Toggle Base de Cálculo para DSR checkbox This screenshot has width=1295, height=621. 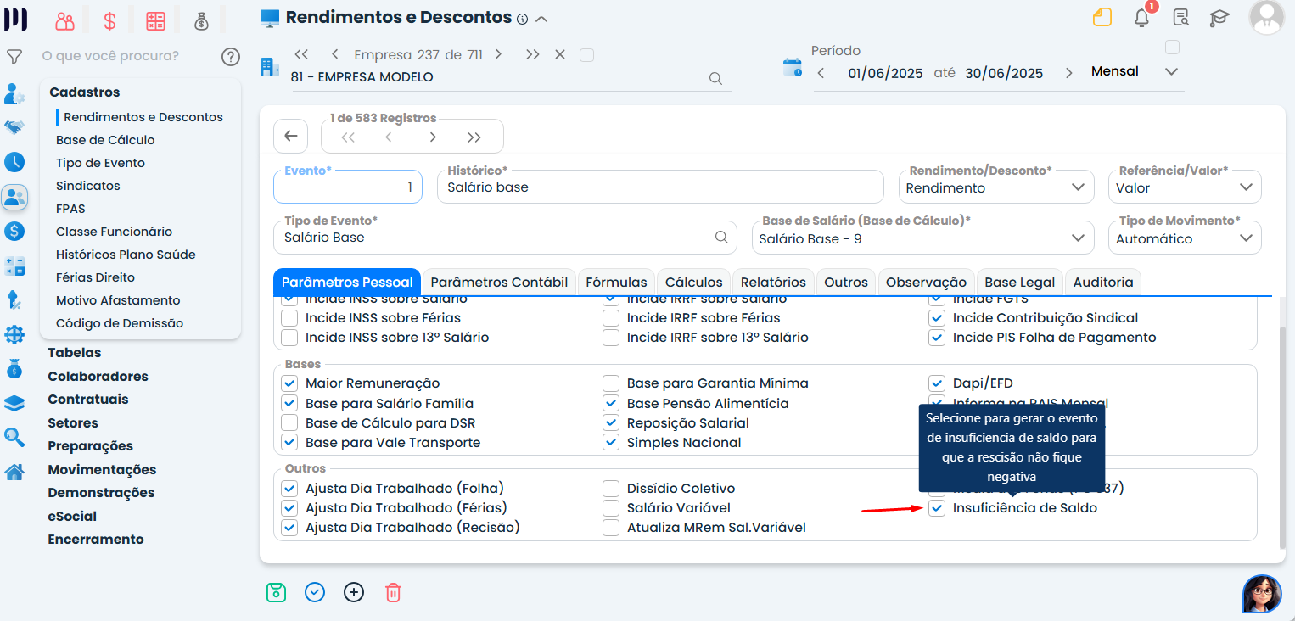tap(290, 422)
